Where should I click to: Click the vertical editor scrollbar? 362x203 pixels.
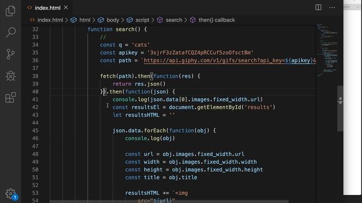(341, 108)
